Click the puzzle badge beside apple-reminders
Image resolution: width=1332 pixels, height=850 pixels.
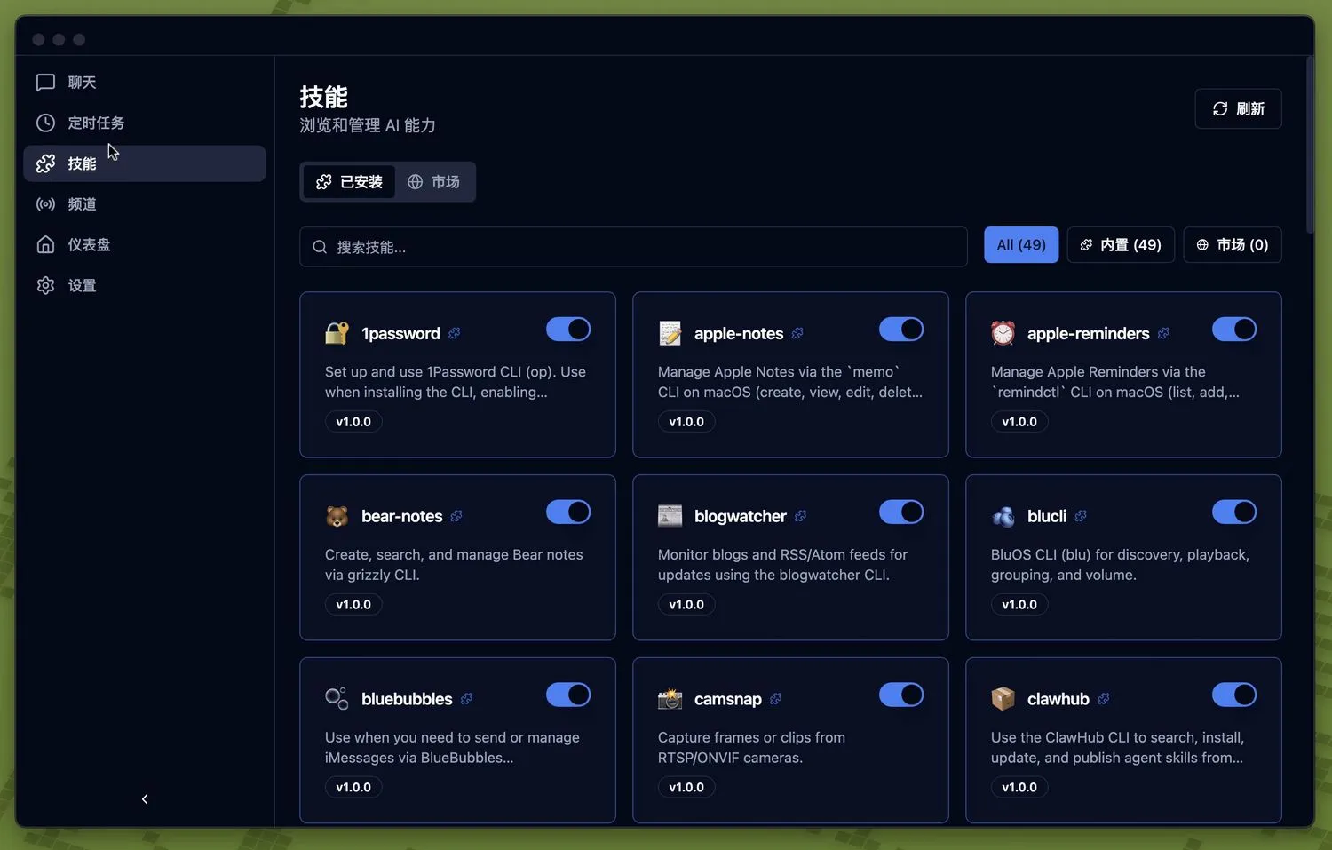(x=1163, y=333)
